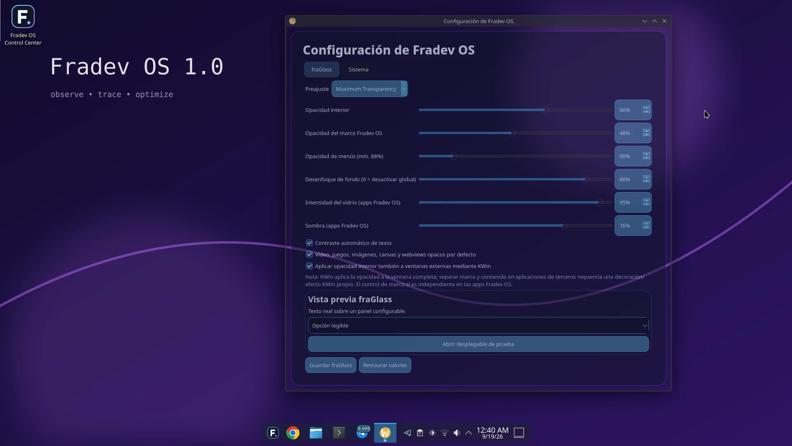Maximize the Configuración de Fradev OS window
The width and height of the screenshot is (792, 446).
point(655,21)
